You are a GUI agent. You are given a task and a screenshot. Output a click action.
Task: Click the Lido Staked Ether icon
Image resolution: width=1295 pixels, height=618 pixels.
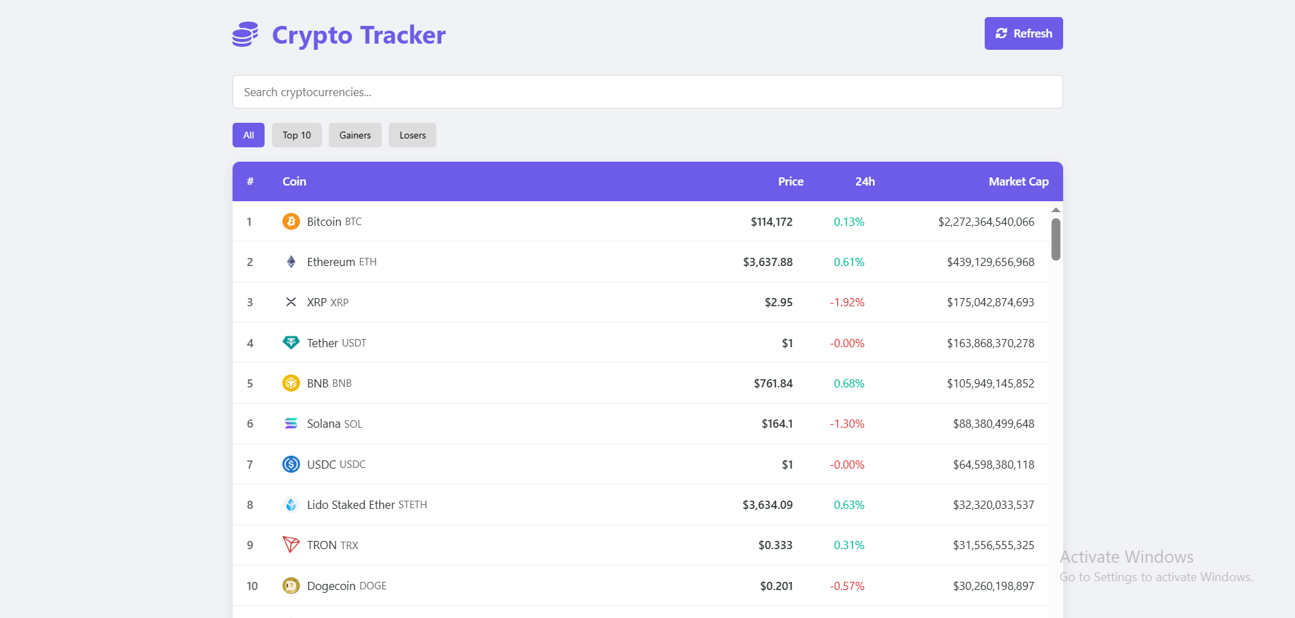tap(291, 504)
